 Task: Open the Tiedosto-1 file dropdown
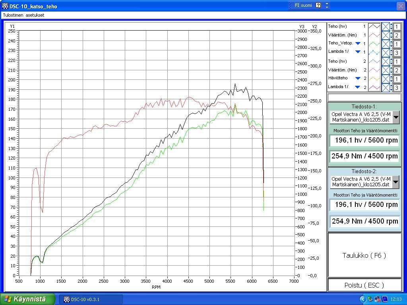click(396, 117)
